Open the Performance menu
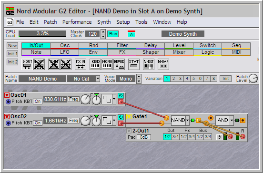263x173 pixels. tap(77, 22)
